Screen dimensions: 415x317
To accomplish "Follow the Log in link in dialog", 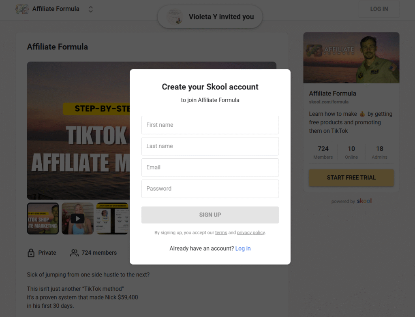I will pyautogui.click(x=243, y=249).
